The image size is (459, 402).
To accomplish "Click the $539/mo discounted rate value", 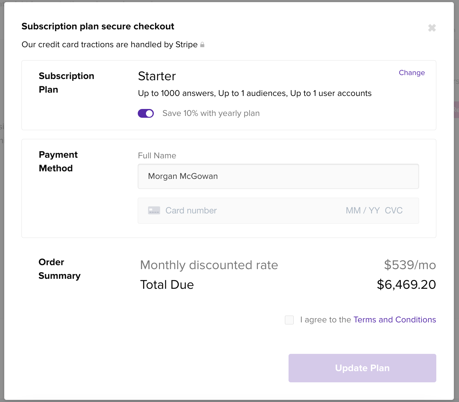I will click(x=410, y=265).
